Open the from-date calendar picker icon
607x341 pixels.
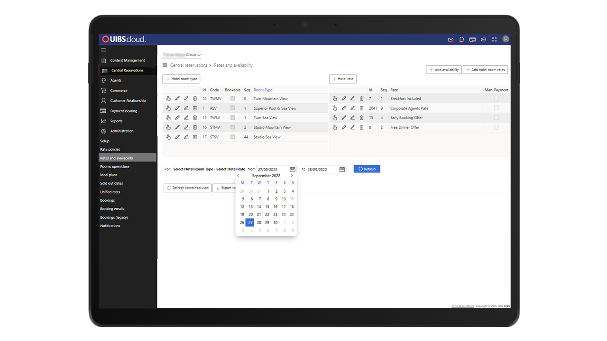(293, 169)
